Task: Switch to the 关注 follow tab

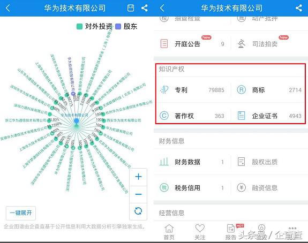Action: (200, 232)
